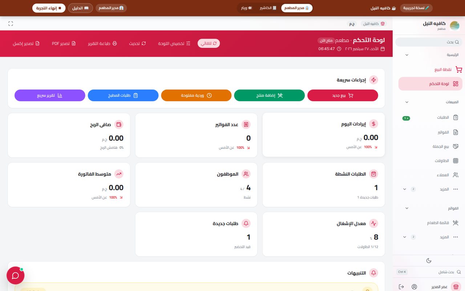Expand المزيد under المبيعات section
The width and height of the screenshot is (465, 291).
(430, 189)
